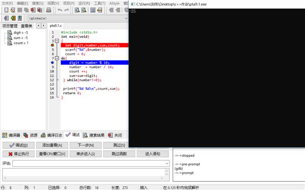Click the Replace toolbar icon

[84, 10]
